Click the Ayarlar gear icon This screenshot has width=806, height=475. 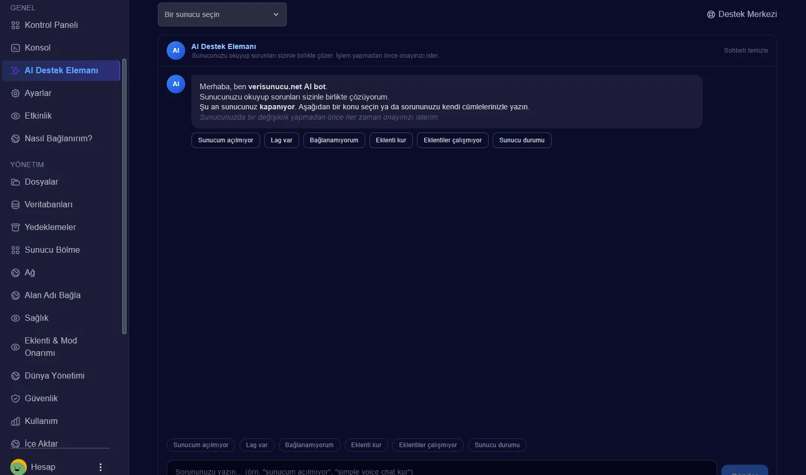click(15, 93)
